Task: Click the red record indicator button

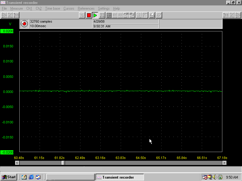Action: pos(24,24)
